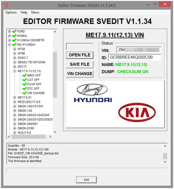Screen dimensions: 174x189
Task: Click the SAVE FILE button
Action: [80, 65]
